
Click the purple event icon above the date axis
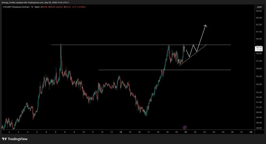185,128
